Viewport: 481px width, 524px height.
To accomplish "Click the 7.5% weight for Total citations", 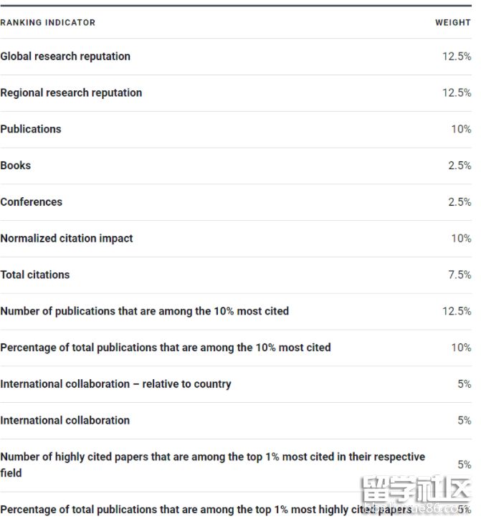I will pos(459,275).
